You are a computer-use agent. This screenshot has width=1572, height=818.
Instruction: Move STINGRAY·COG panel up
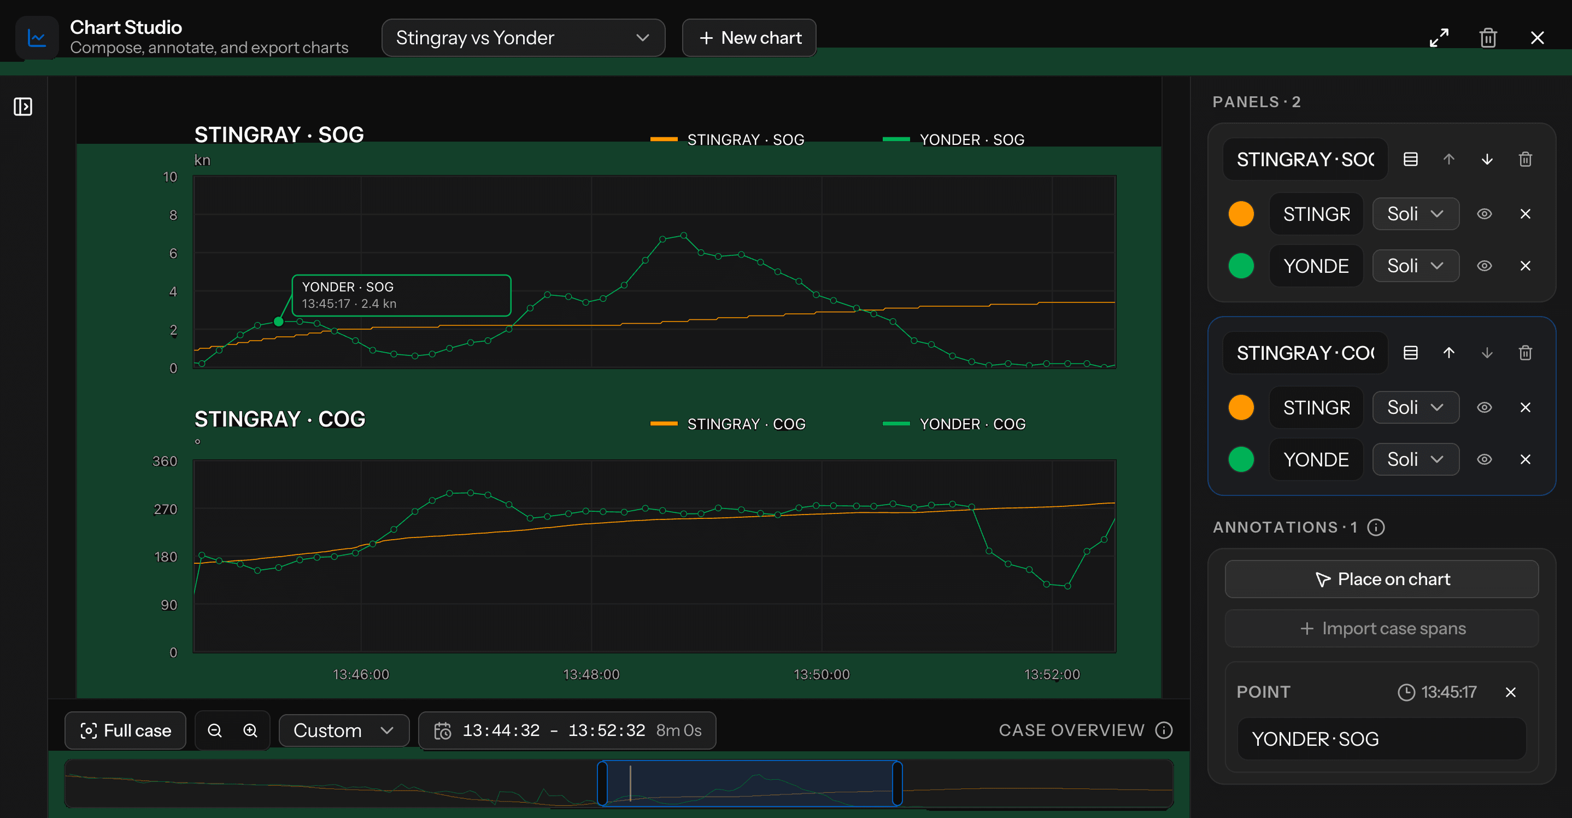(1448, 353)
